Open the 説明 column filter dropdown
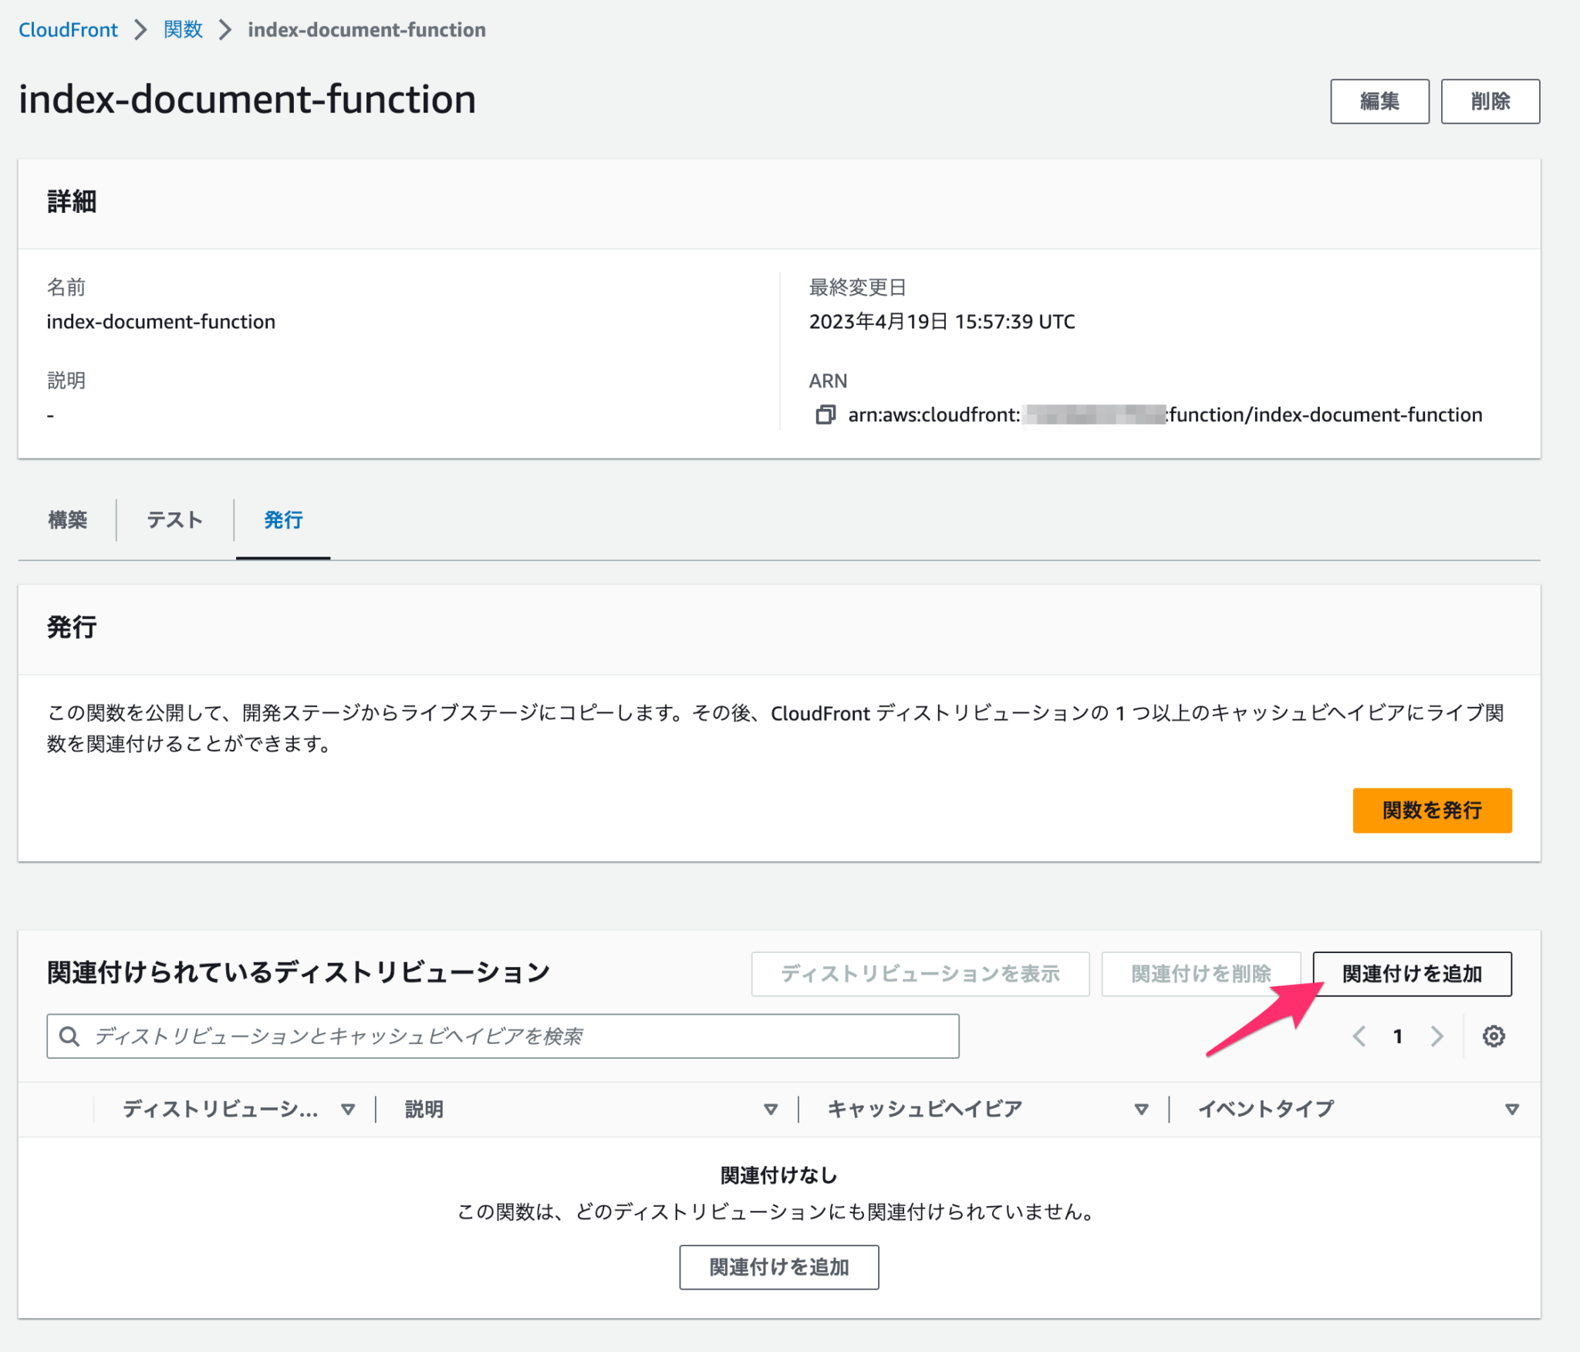Screen dimensions: 1580x1352 (771, 1109)
